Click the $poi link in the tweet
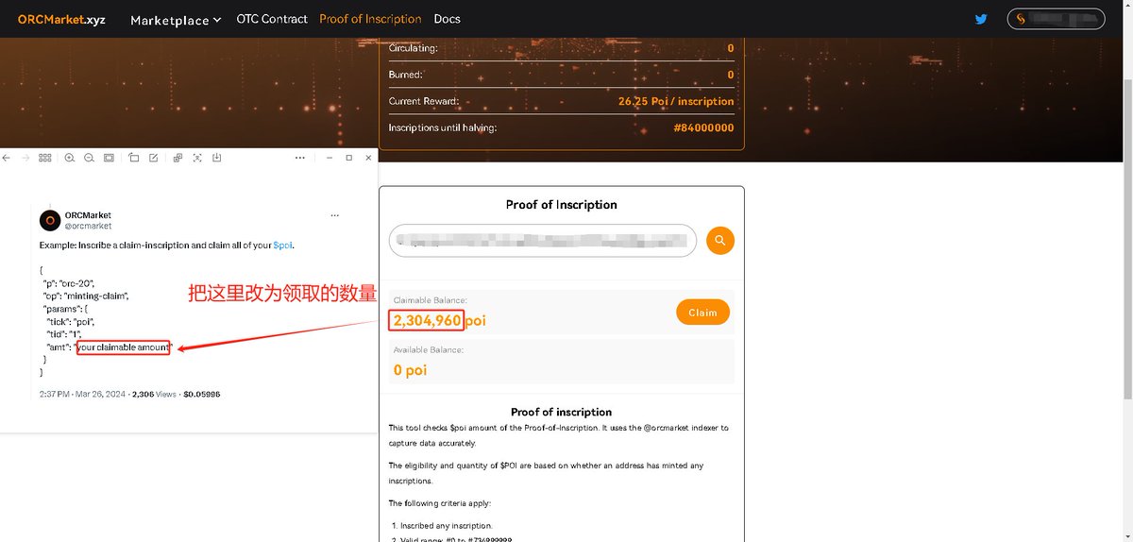 coord(282,246)
